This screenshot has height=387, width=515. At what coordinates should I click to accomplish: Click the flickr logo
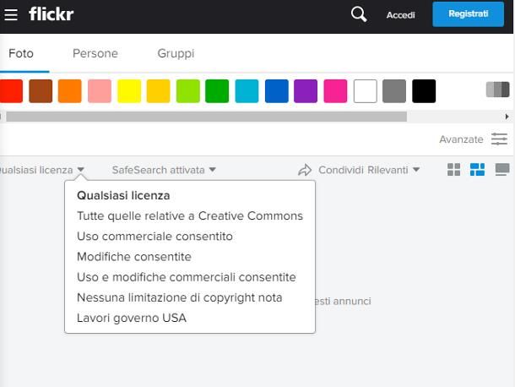tap(51, 14)
